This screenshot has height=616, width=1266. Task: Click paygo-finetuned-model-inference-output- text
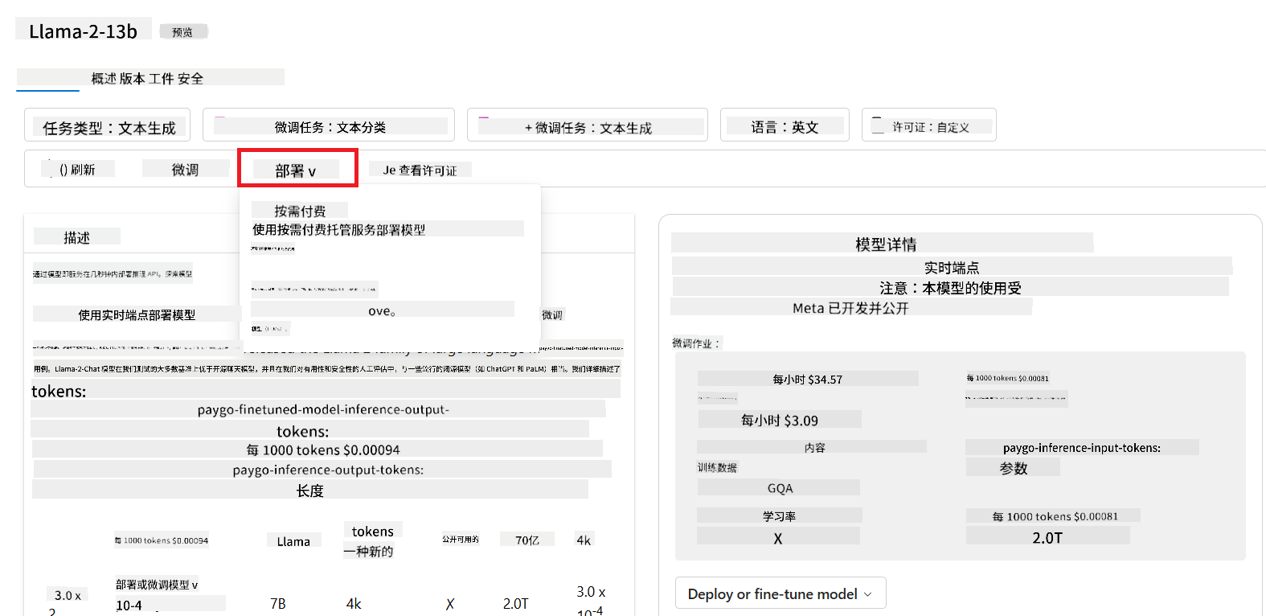click(x=323, y=409)
